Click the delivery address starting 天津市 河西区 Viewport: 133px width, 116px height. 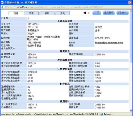tap(43, 38)
